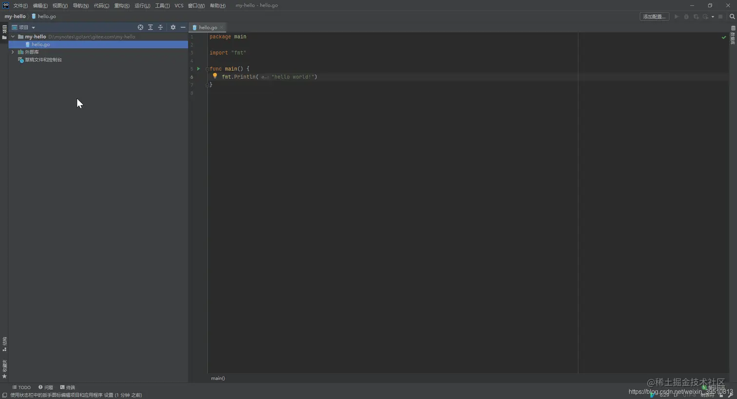Close the hello.go editor tab

222,27
